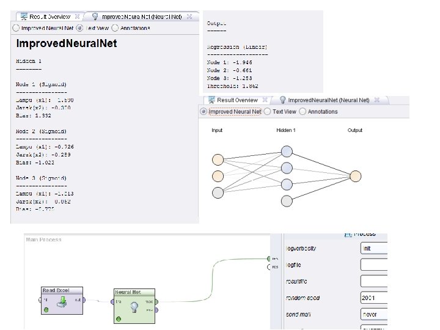Click the first orange input node in the graph

[x=218, y=159]
